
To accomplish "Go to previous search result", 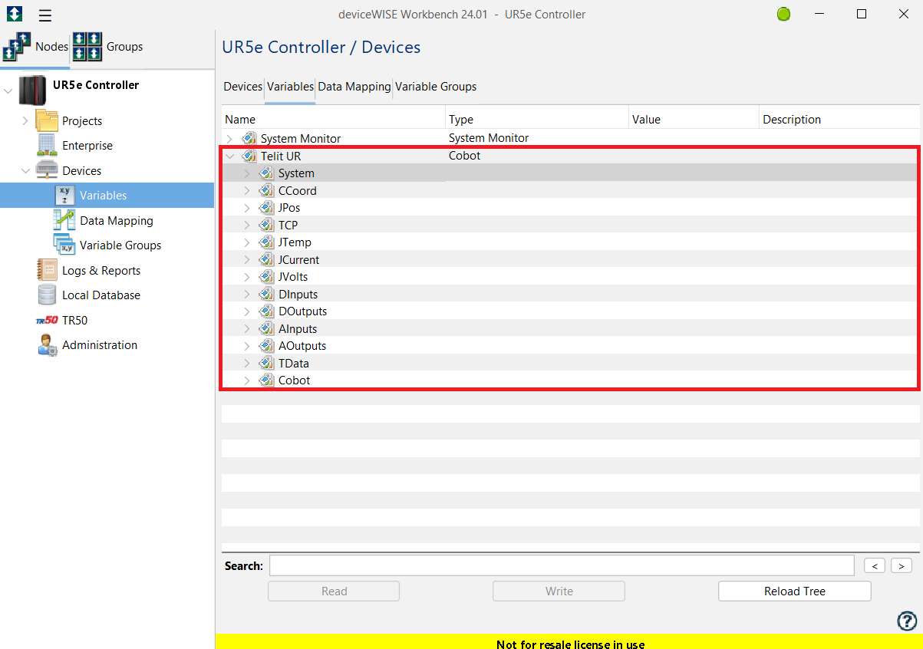I will click(x=875, y=566).
